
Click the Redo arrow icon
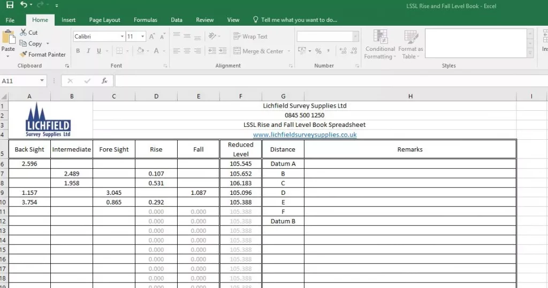pyautogui.click(x=40, y=4)
